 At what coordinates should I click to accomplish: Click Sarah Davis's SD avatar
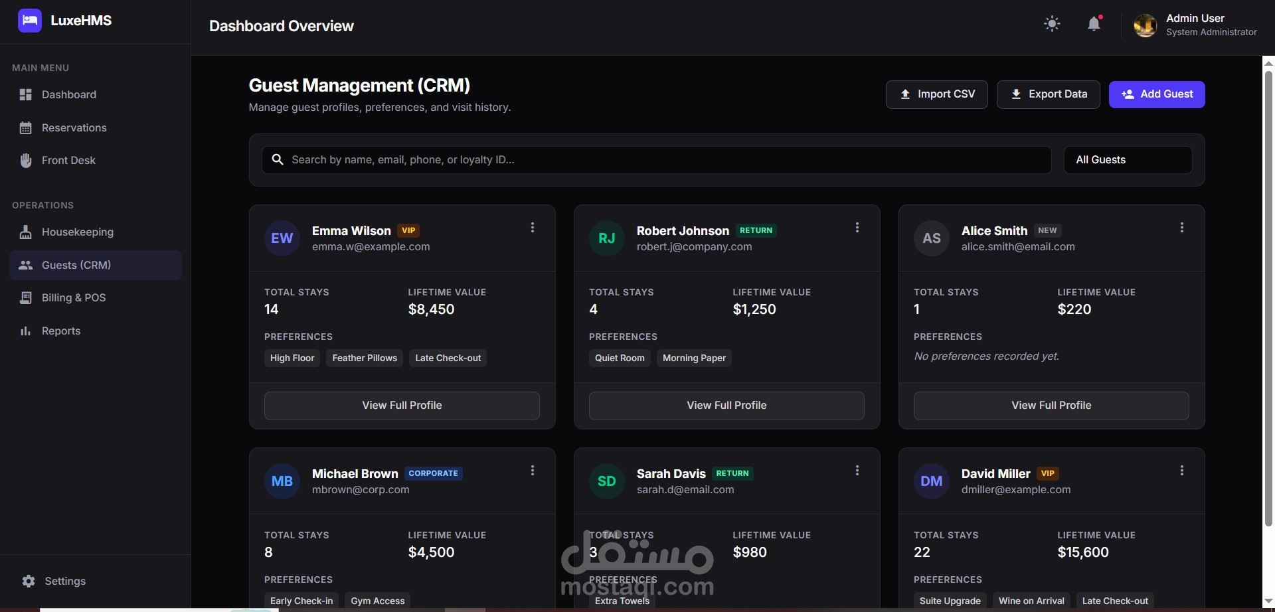pos(607,481)
